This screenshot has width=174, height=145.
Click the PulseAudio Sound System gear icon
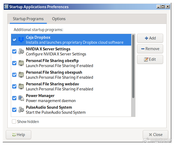pos(21,110)
